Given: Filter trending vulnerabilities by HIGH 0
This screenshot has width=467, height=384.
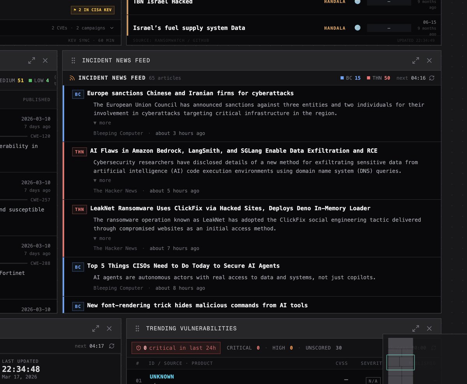Looking at the screenshot, I should [283, 348].
